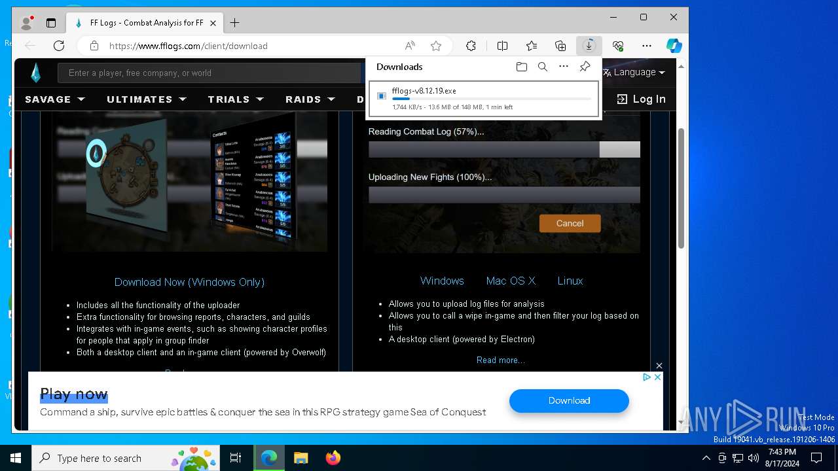The width and height of the screenshot is (838, 471).
Task: Click the Read aloud icon
Action: [410, 46]
